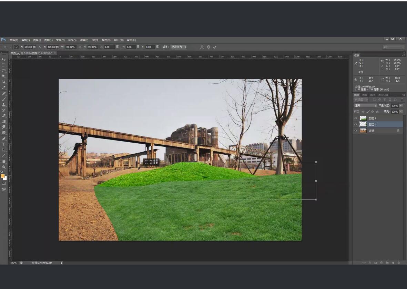Pick the Magic Wand tool
Screen dimensions: 407x289
coord(4,76)
